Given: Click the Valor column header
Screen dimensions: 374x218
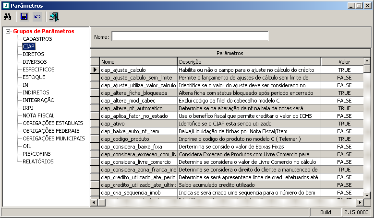Looking at the screenshot, I should tap(344, 62).
